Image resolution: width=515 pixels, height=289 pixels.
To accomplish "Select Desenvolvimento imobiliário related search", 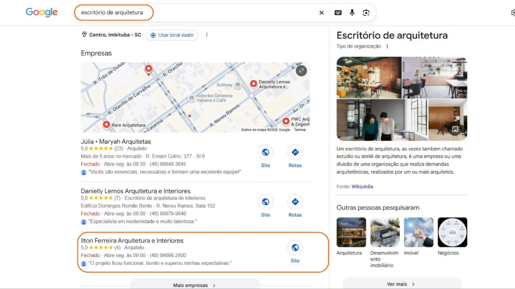I will click(x=385, y=242).
